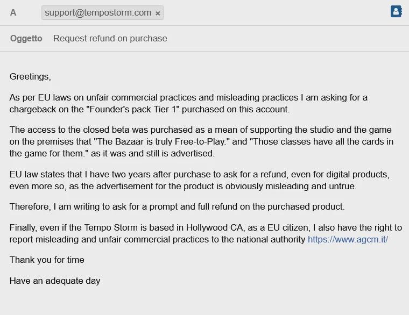Viewport: 409px width, 315px height.
Task: Place cursor on "Thank you for time" line
Action: [x=47, y=260]
